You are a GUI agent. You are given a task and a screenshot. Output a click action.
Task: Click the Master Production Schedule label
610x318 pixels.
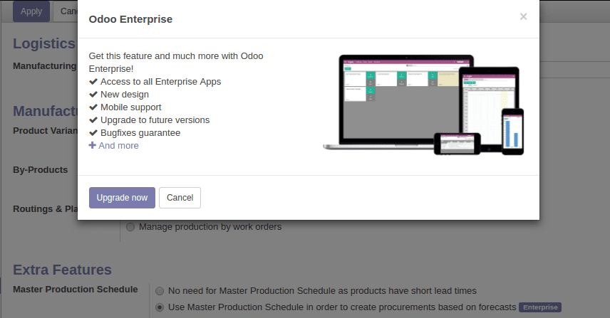pyautogui.click(x=75, y=290)
